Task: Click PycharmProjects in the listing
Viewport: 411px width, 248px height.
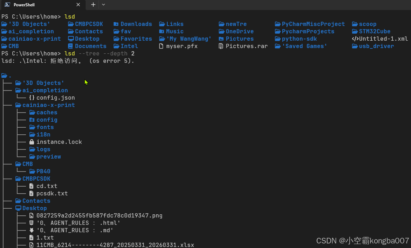Action: (x=308, y=32)
